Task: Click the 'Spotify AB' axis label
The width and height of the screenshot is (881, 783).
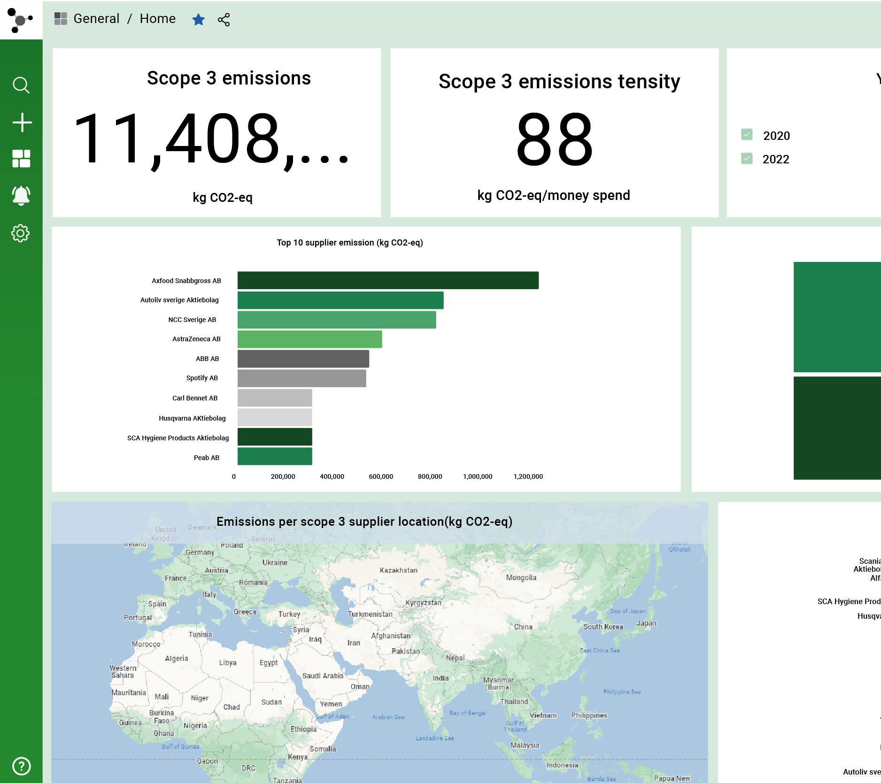Action: coord(202,378)
